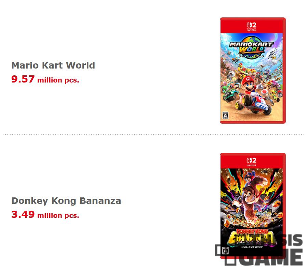This screenshot has height=269, width=306.
Task: Click the Japanese subtitle on Donkey Kong cover
Action: [x=252, y=247]
